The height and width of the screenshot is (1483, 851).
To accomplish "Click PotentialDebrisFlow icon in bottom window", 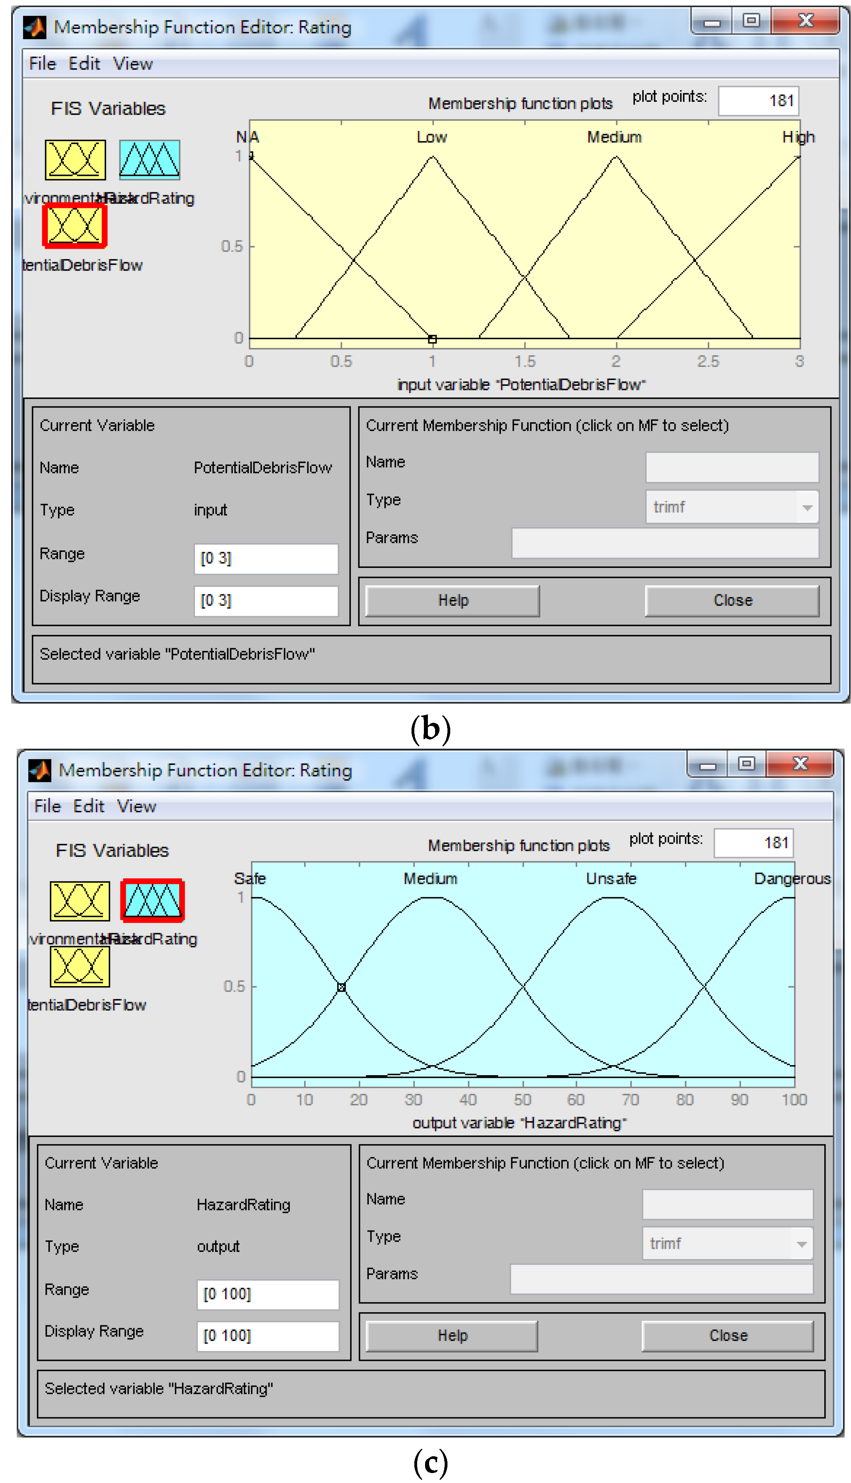I will [x=79, y=967].
